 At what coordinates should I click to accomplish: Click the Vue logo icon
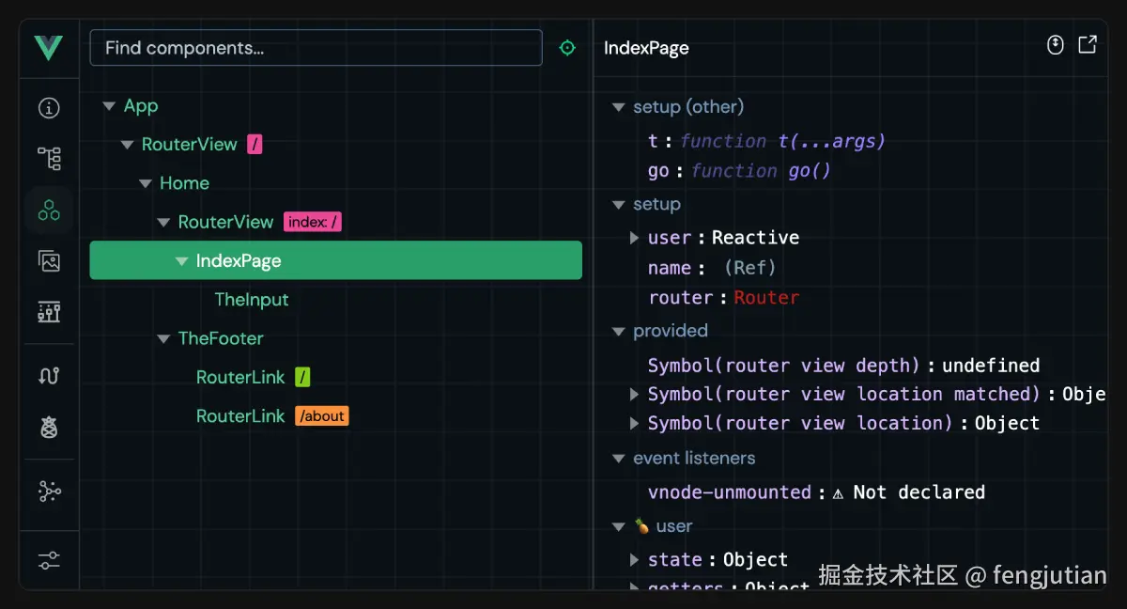49,47
